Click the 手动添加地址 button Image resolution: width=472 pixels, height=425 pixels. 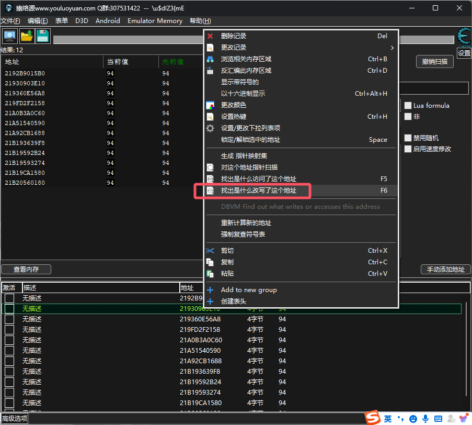pyautogui.click(x=445, y=270)
